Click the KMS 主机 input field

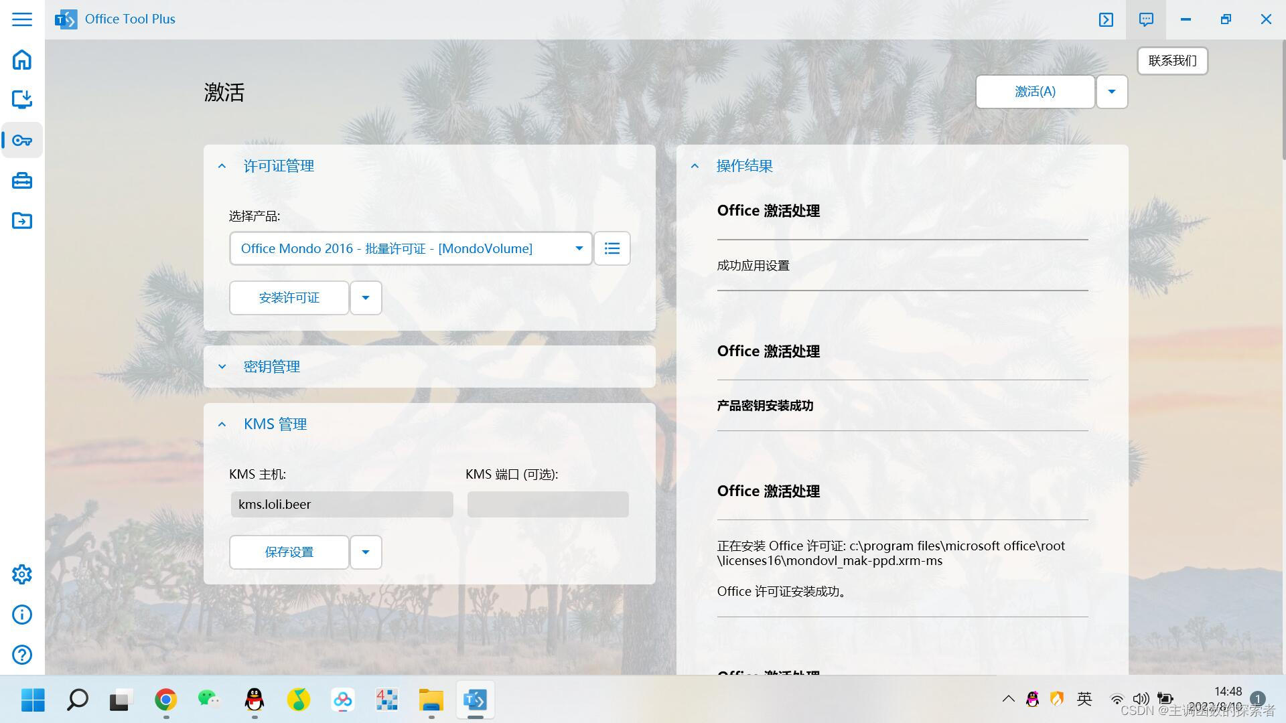point(342,504)
